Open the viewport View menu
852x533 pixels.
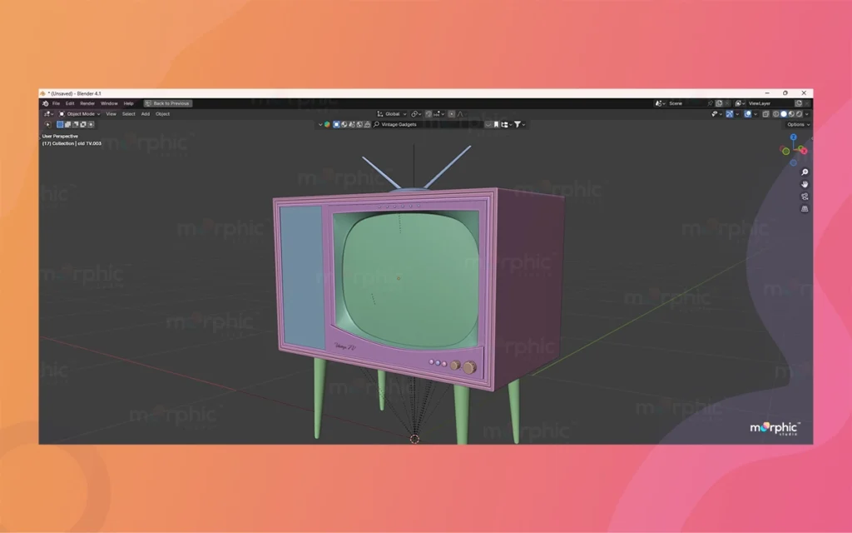pos(111,114)
